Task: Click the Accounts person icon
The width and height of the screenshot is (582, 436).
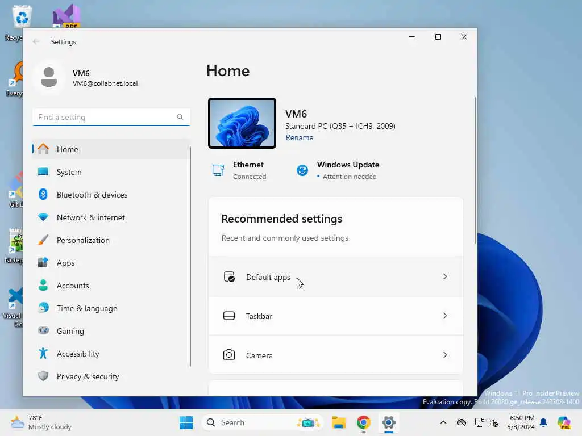Action: click(43, 285)
